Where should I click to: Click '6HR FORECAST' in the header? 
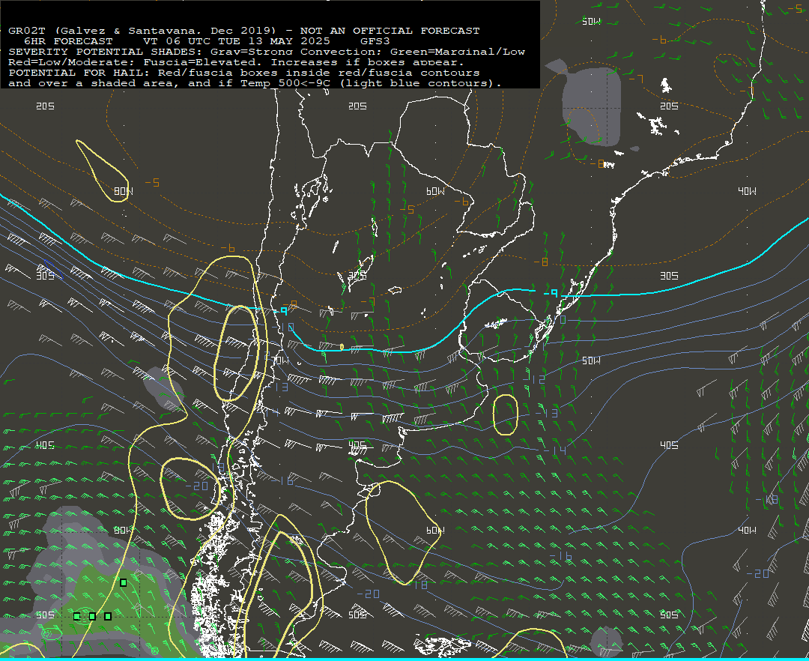(x=68, y=41)
